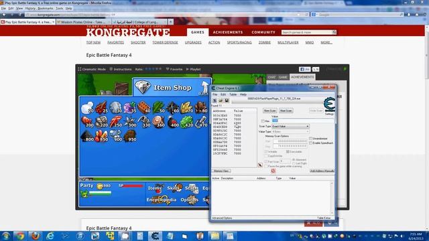The image size is (429, 241).
Task: Buy the brick item priced 40
Action: [x=145, y=108]
